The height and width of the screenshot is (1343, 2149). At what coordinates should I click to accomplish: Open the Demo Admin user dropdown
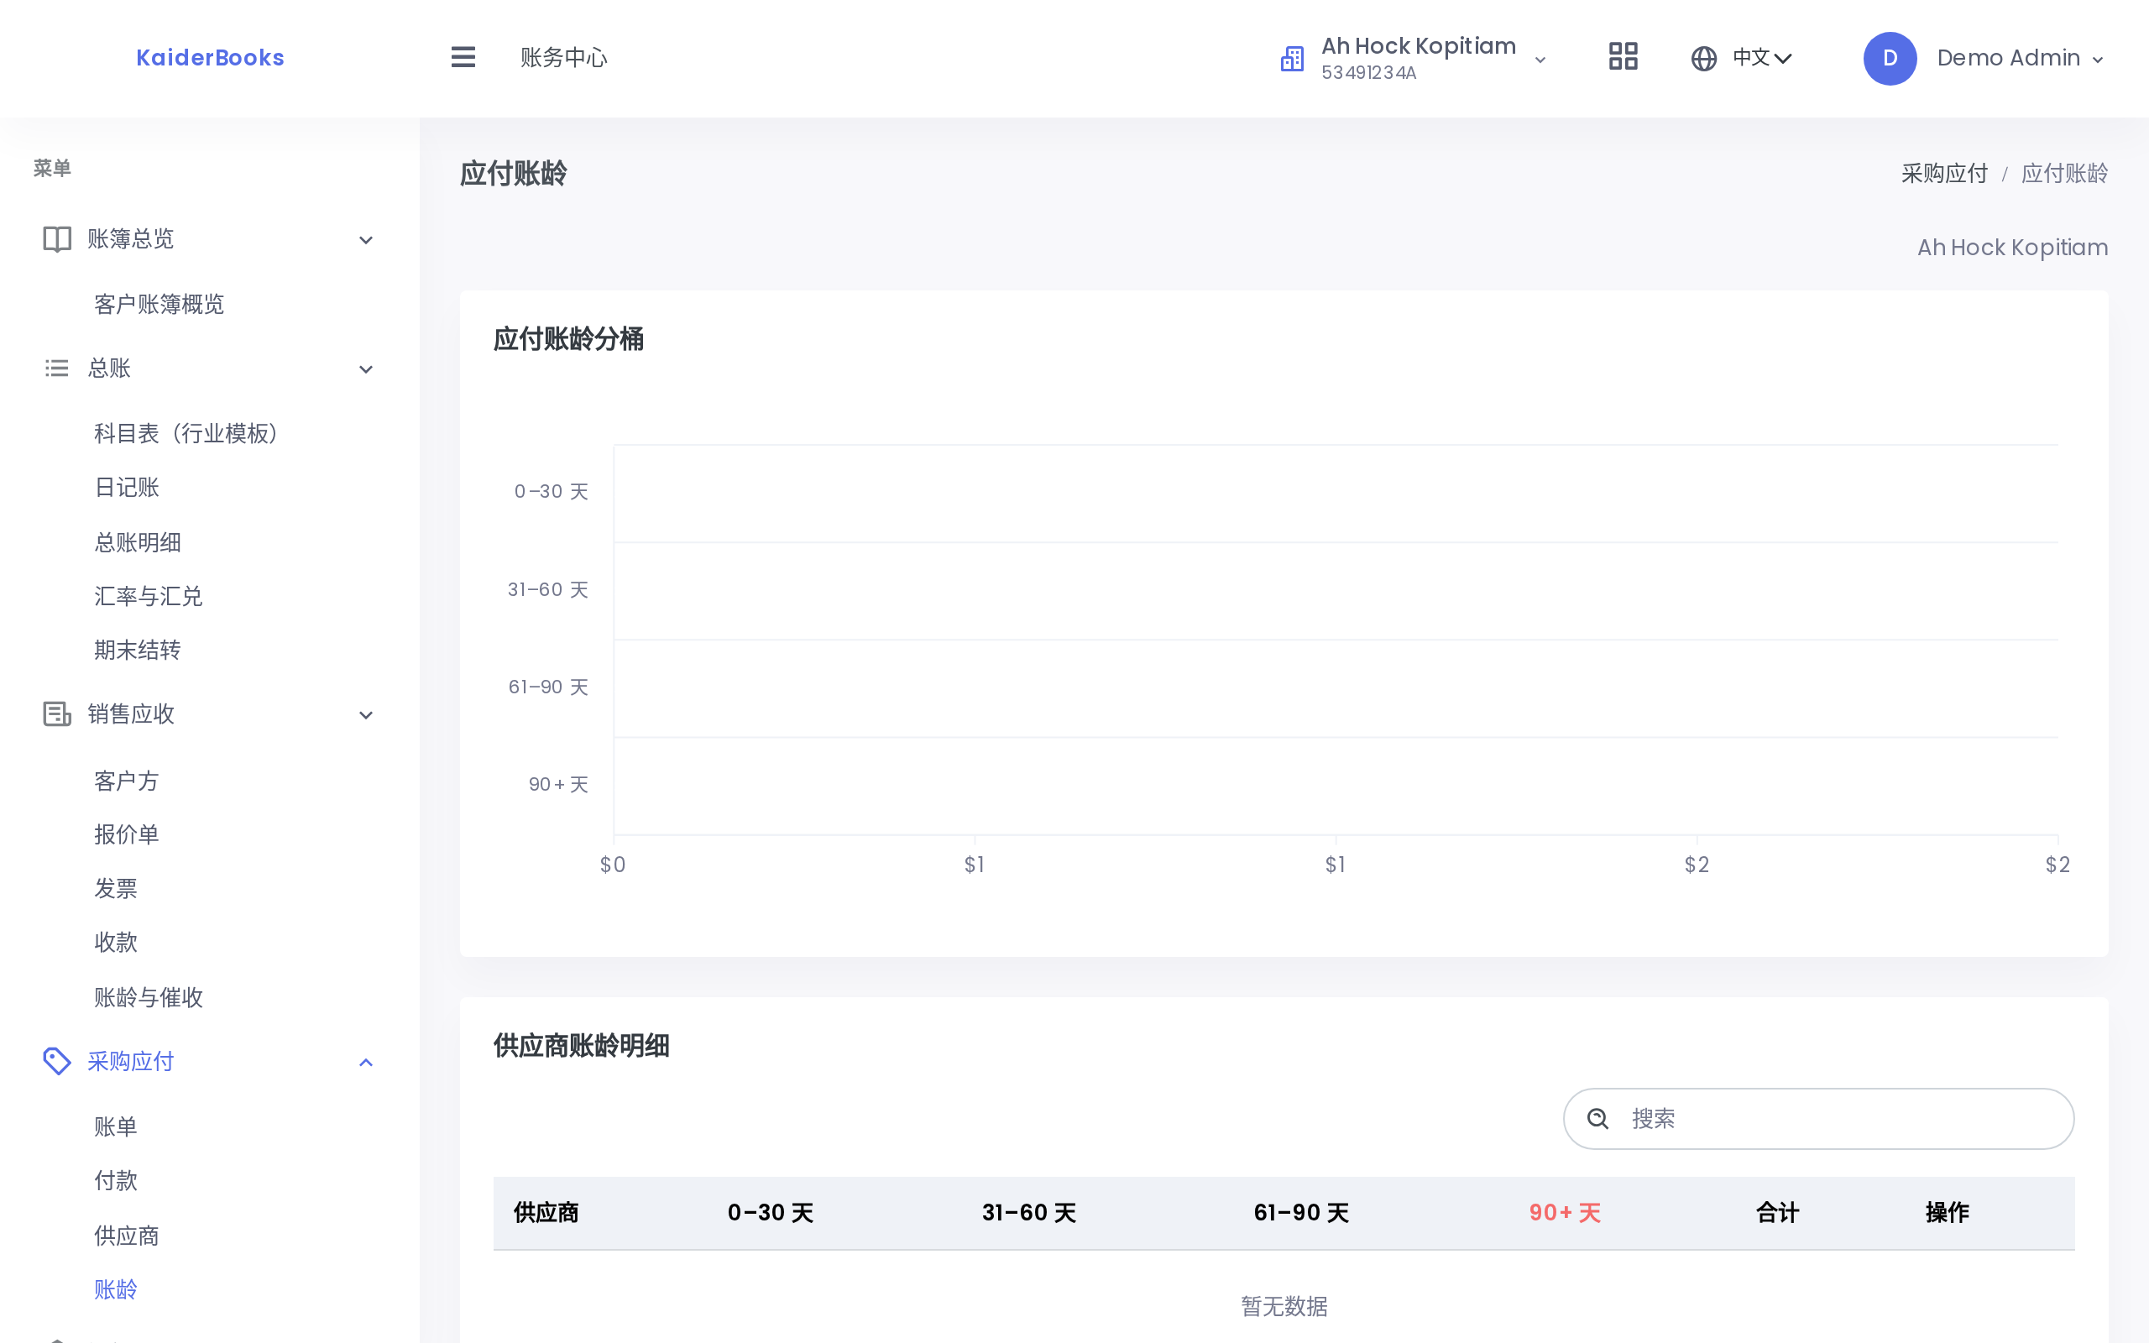[x=2020, y=59]
